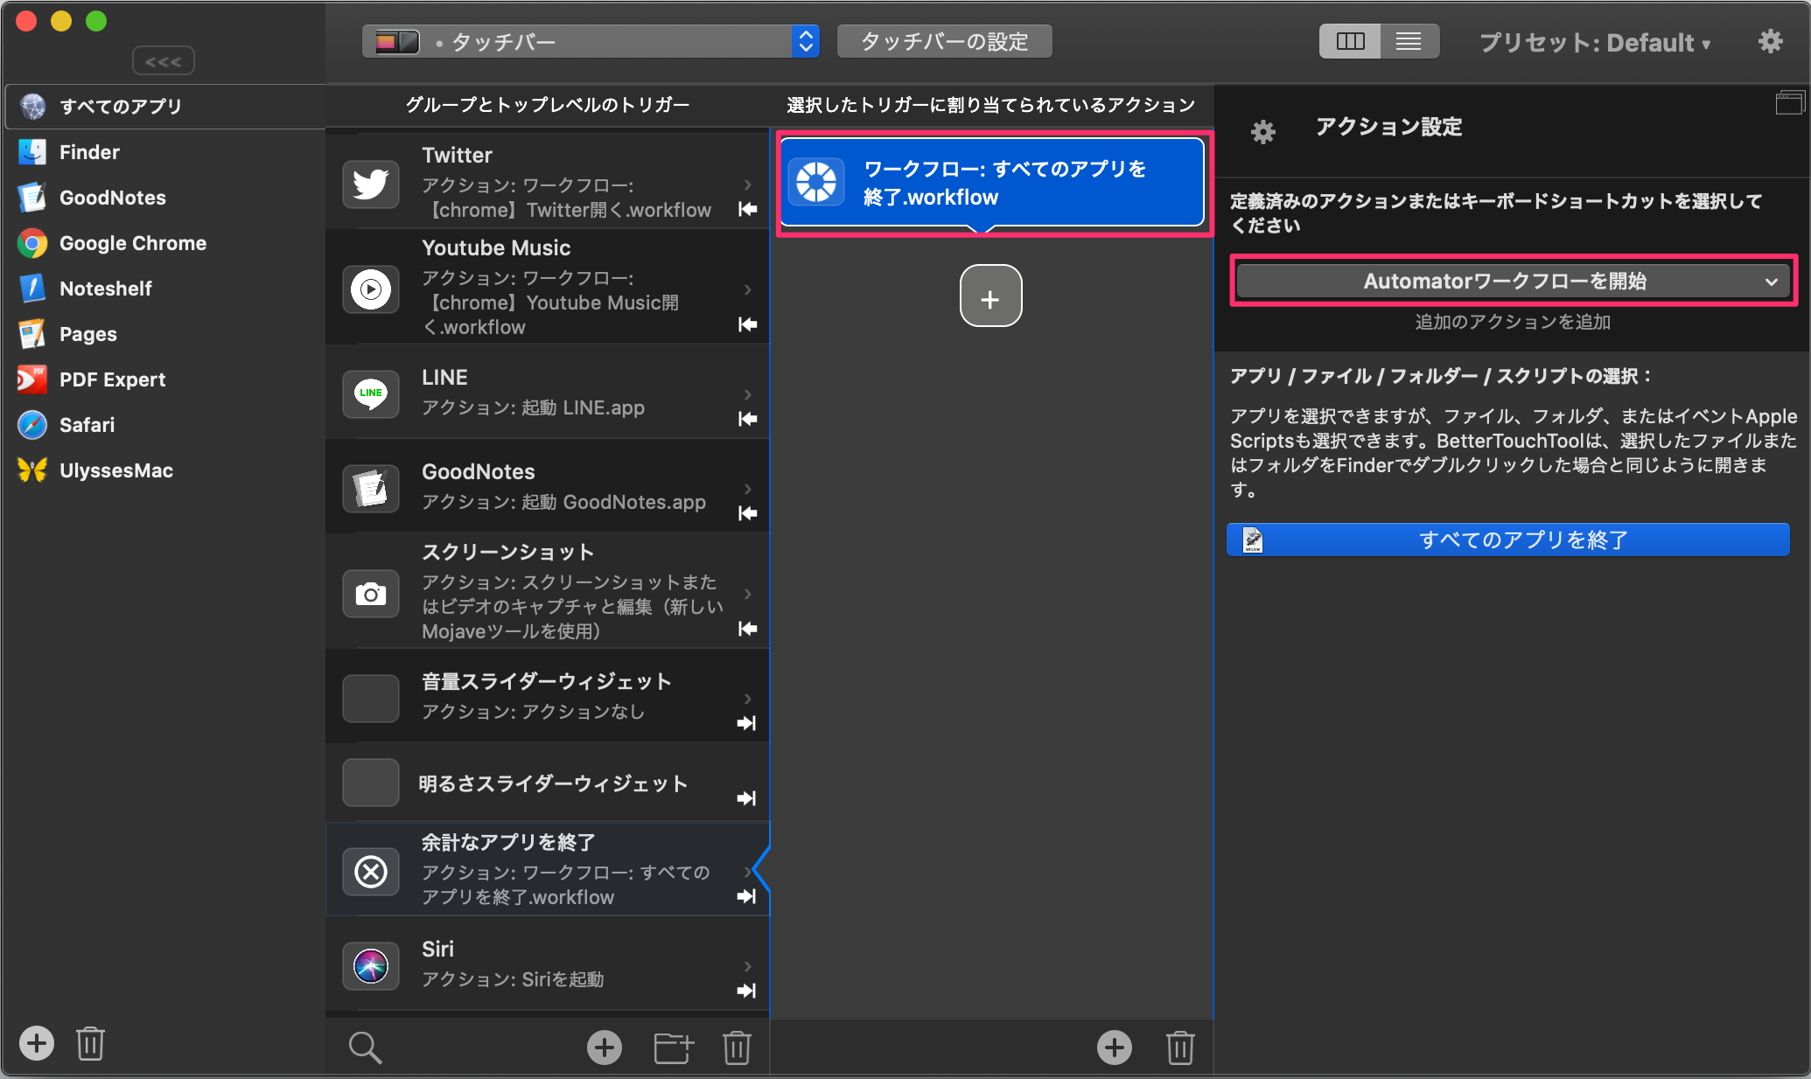Click the large plus to add action
1811x1079 pixels.
coord(990,296)
